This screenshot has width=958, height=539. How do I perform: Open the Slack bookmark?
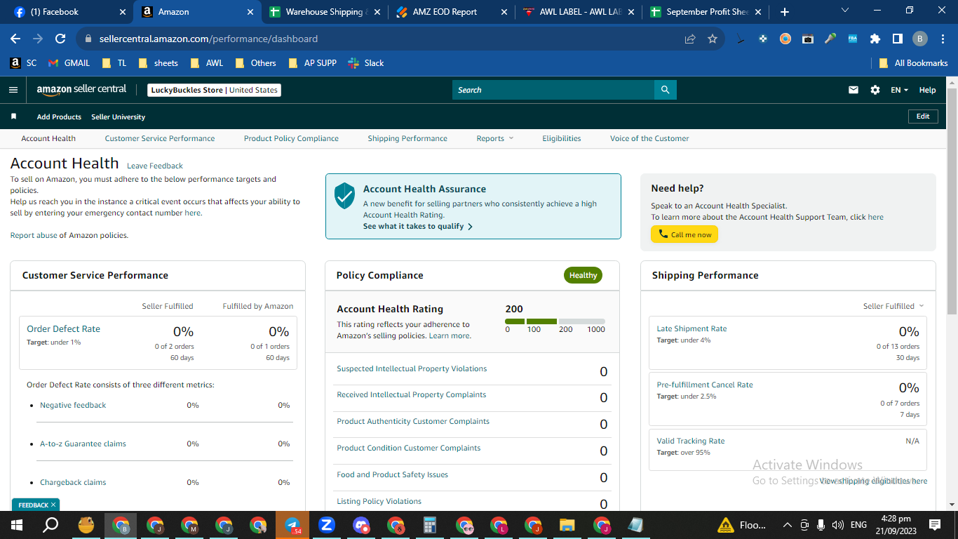tap(366, 63)
